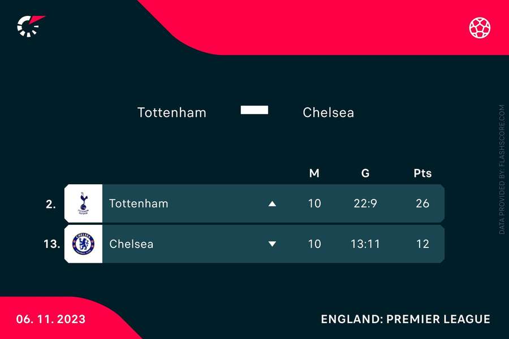Select the Tottenham heading above the table

172,112
